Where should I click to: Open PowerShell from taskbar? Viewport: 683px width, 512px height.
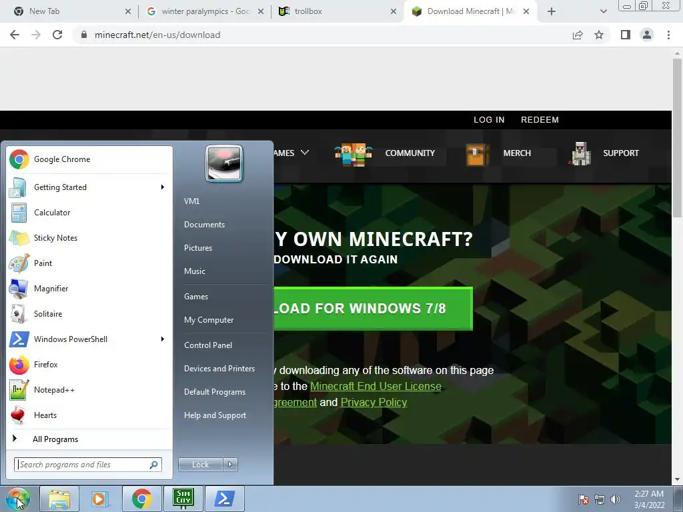(224, 499)
